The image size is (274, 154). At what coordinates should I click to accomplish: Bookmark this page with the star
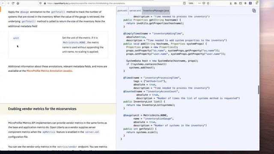click(208, 3)
